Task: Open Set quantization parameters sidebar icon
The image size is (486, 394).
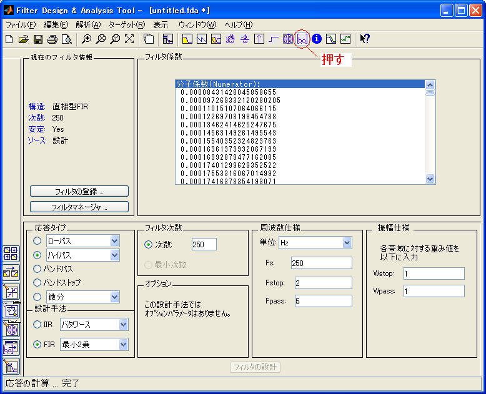Action: point(11,292)
